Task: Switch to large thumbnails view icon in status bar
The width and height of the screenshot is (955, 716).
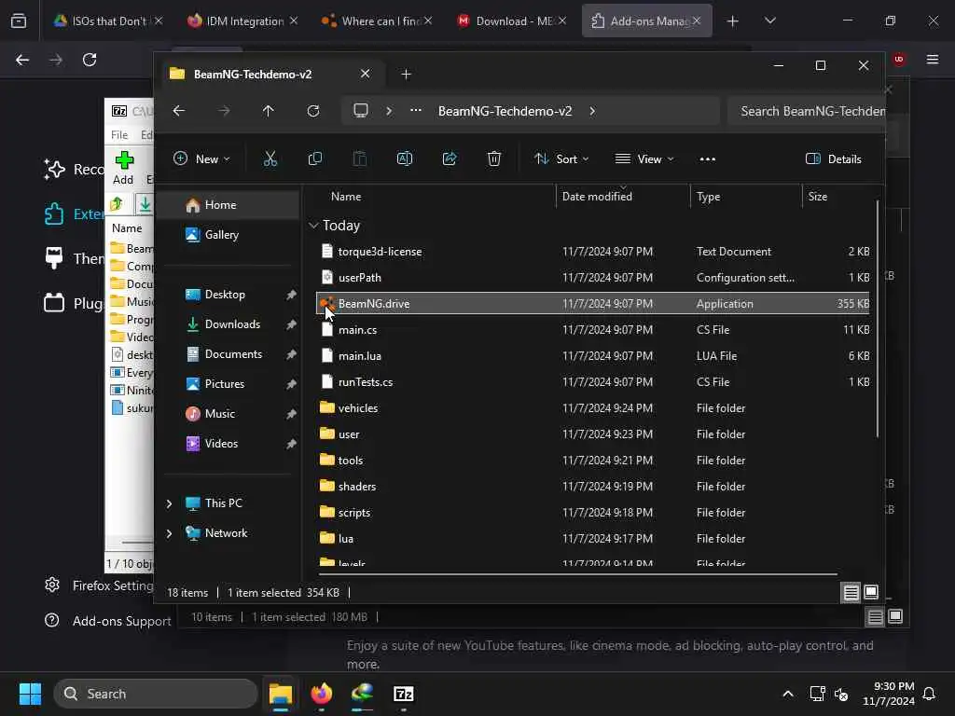Action: 871,592
